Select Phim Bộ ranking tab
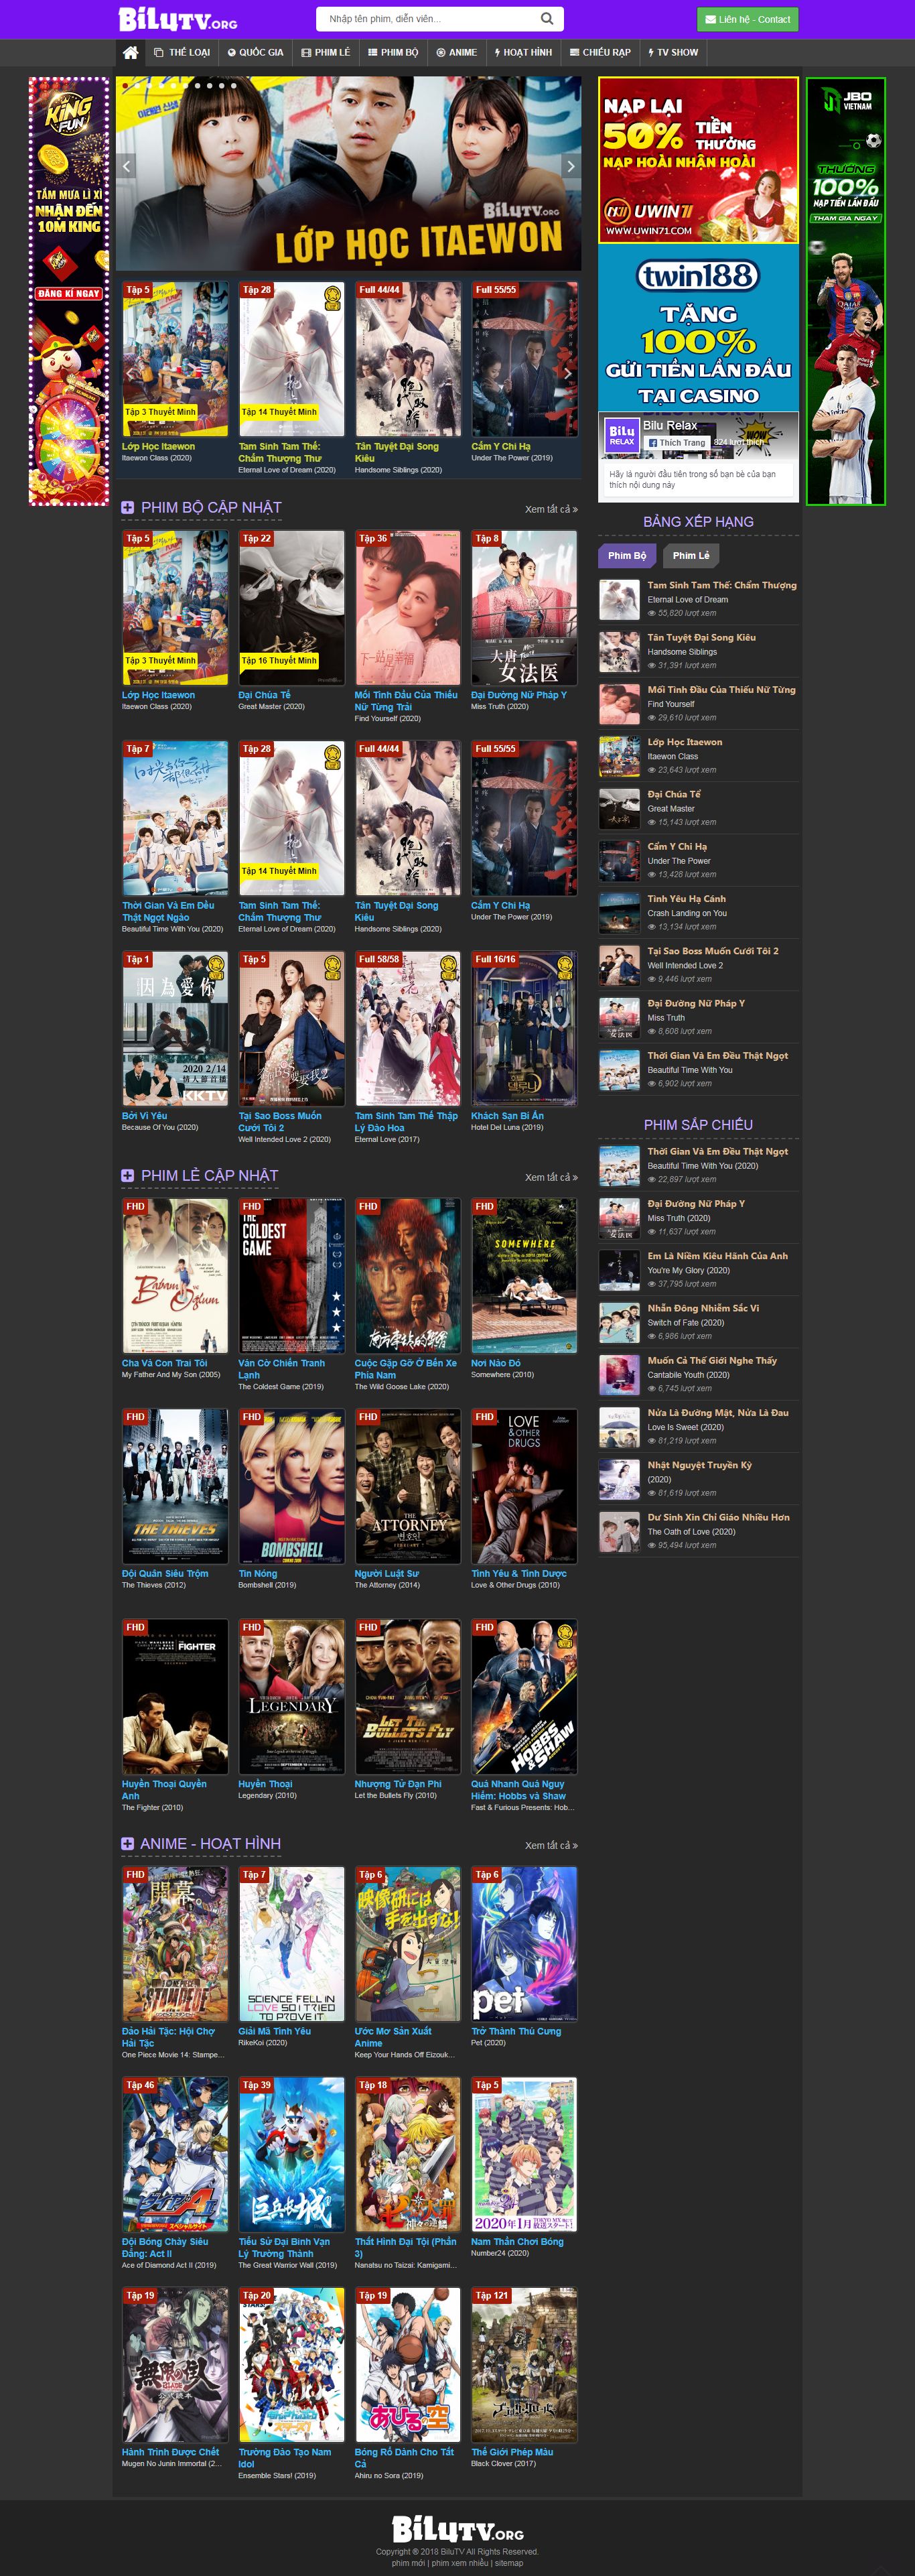The image size is (915, 2576). [627, 556]
